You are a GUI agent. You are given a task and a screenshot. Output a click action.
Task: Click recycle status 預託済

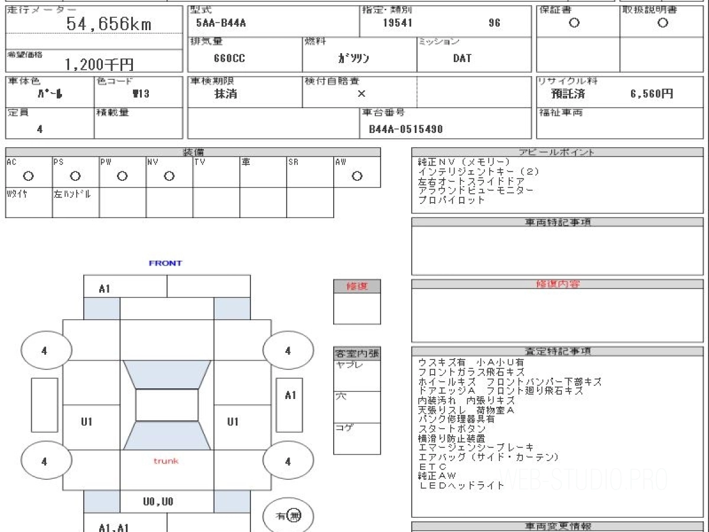[568, 94]
